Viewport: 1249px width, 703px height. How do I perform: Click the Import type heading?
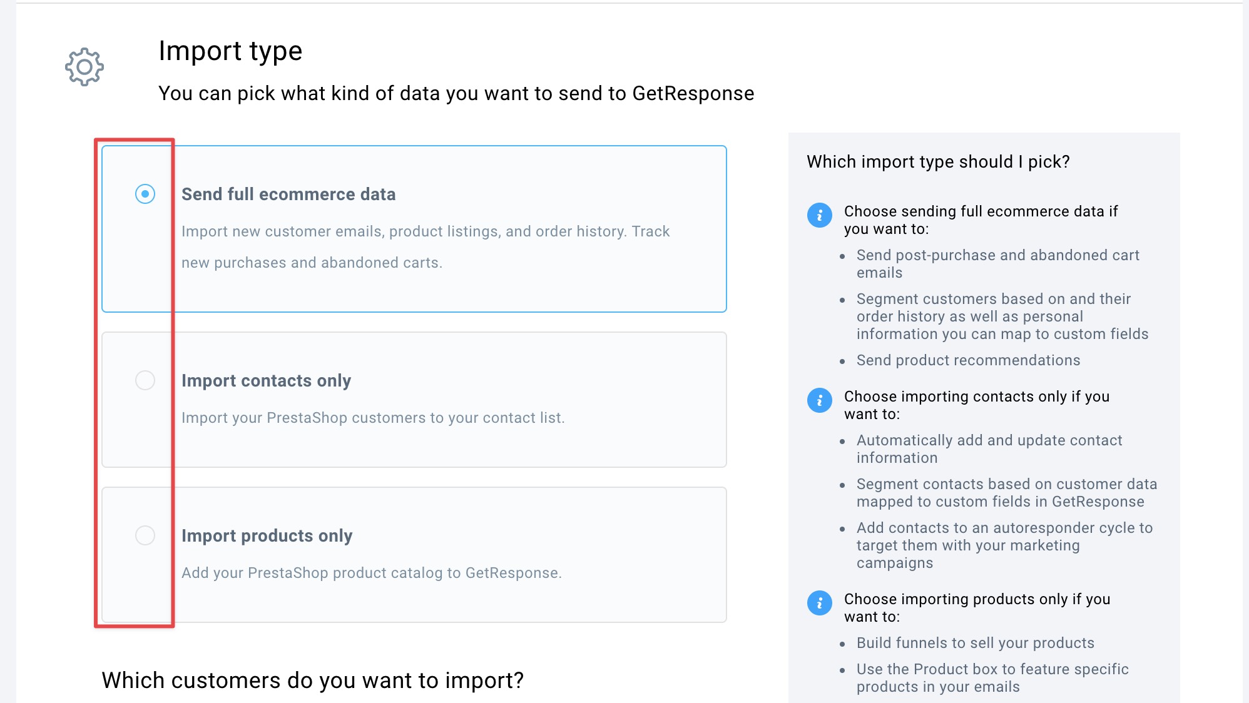[230, 51]
